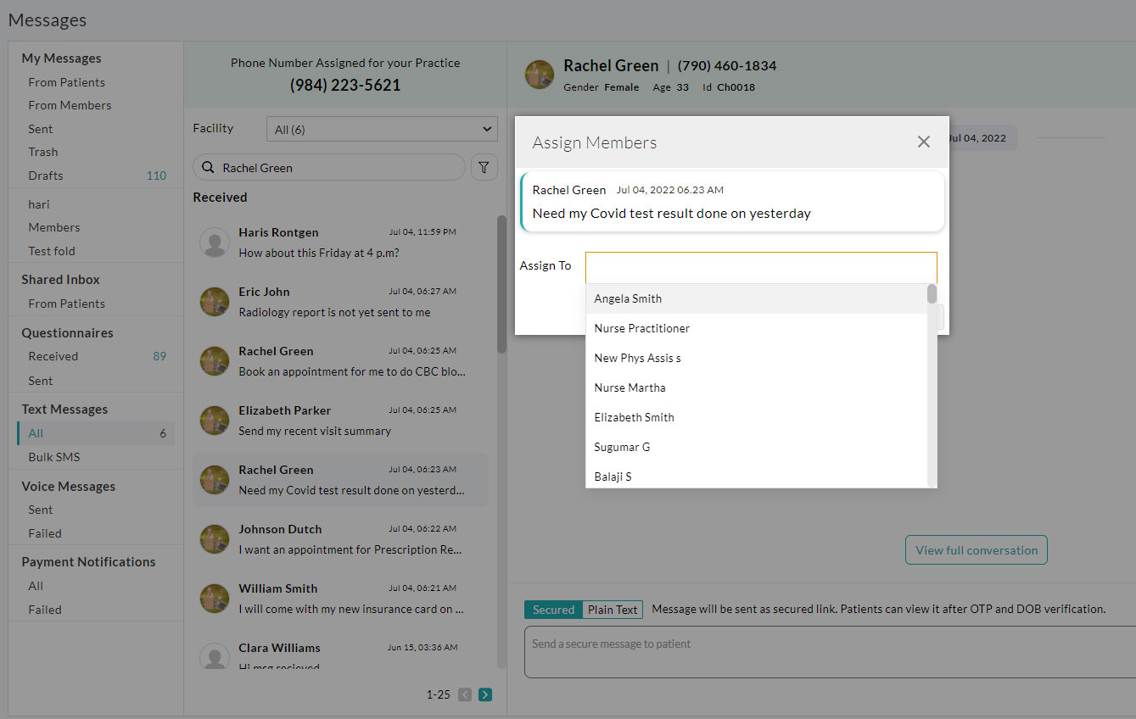Click the previous page arrow below message list
Viewport: 1136px width, 719px height.
[x=464, y=694]
